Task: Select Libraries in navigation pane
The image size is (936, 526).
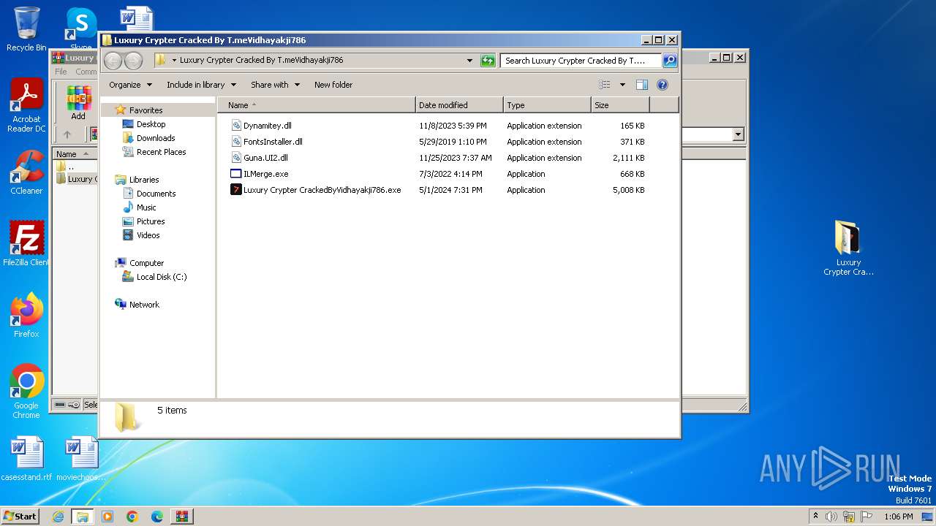Action: [x=144, y=180]
